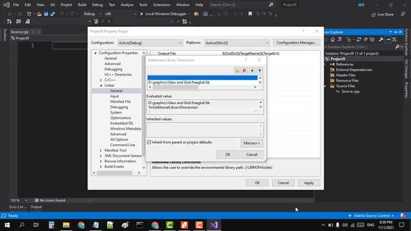This screenshot has width=411, height=231.
Task: Select Header Files folder in Solution Explorer
Action: pyautogui.click(x=345, y=75)
